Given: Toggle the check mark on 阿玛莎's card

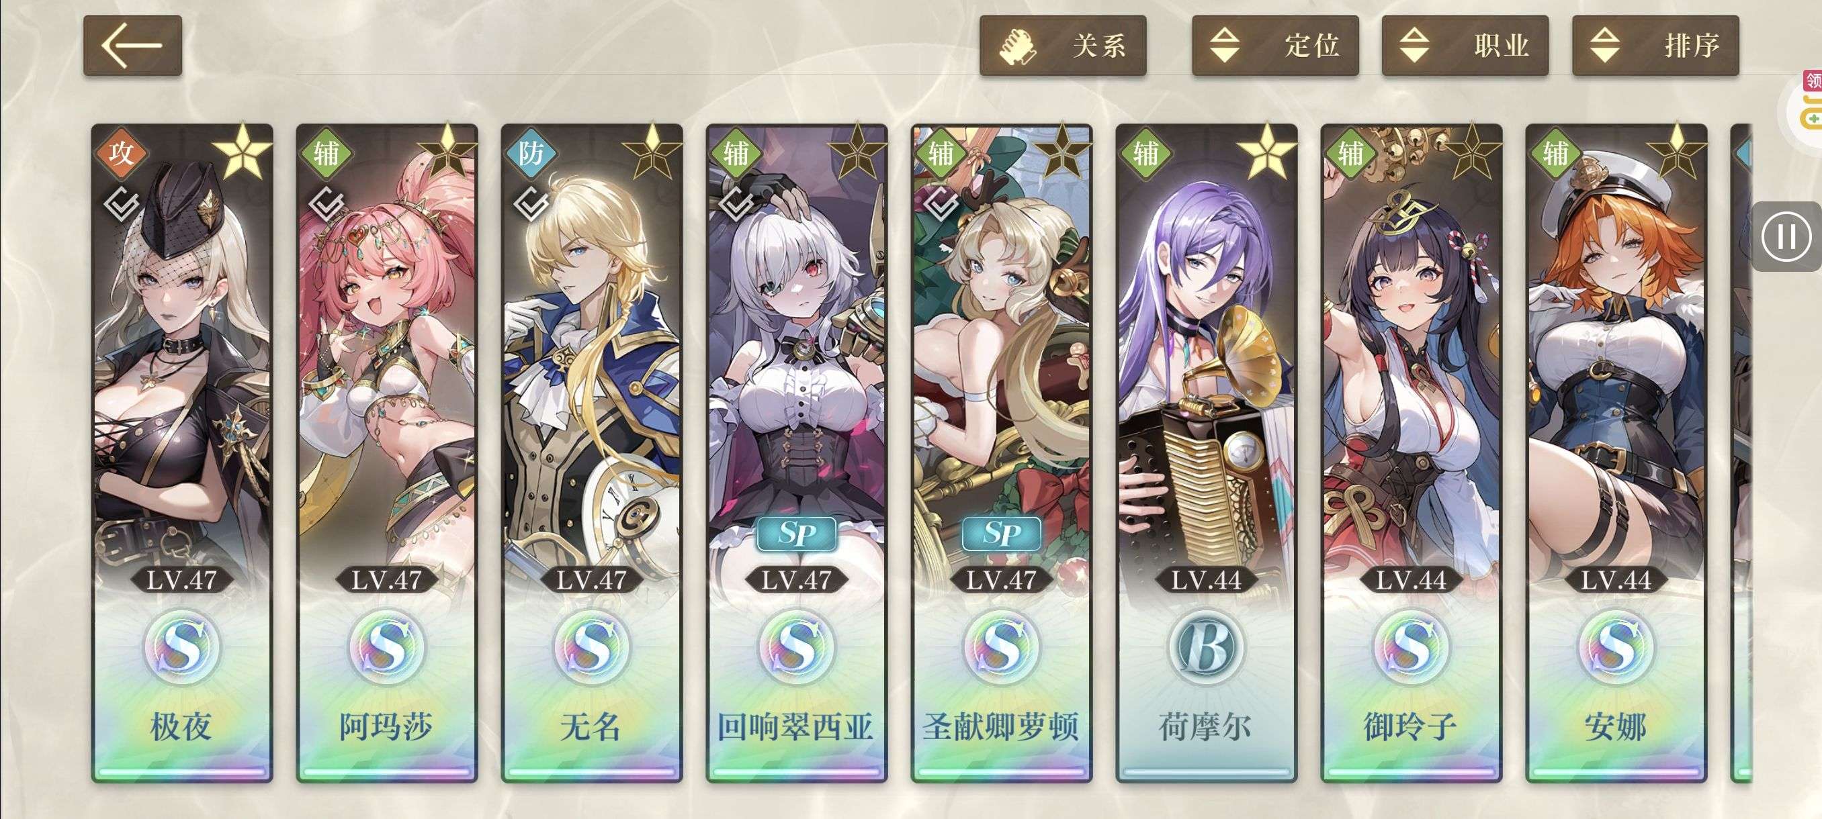Looking at the screenshot, I should [x=326, y=205].
